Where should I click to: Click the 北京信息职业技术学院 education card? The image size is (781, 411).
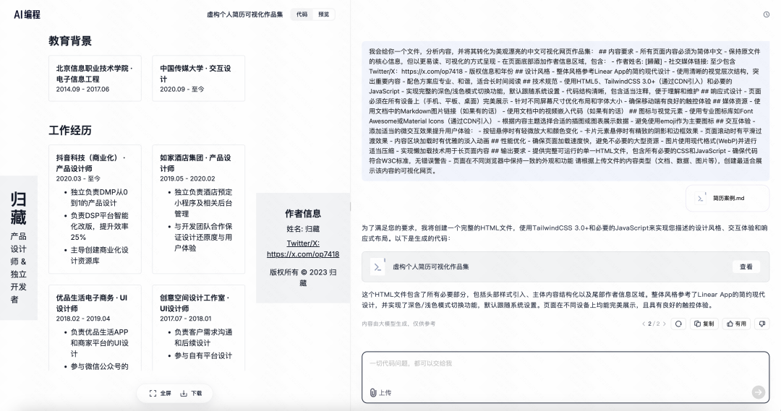pyautogui.click(x=95, y=78)
